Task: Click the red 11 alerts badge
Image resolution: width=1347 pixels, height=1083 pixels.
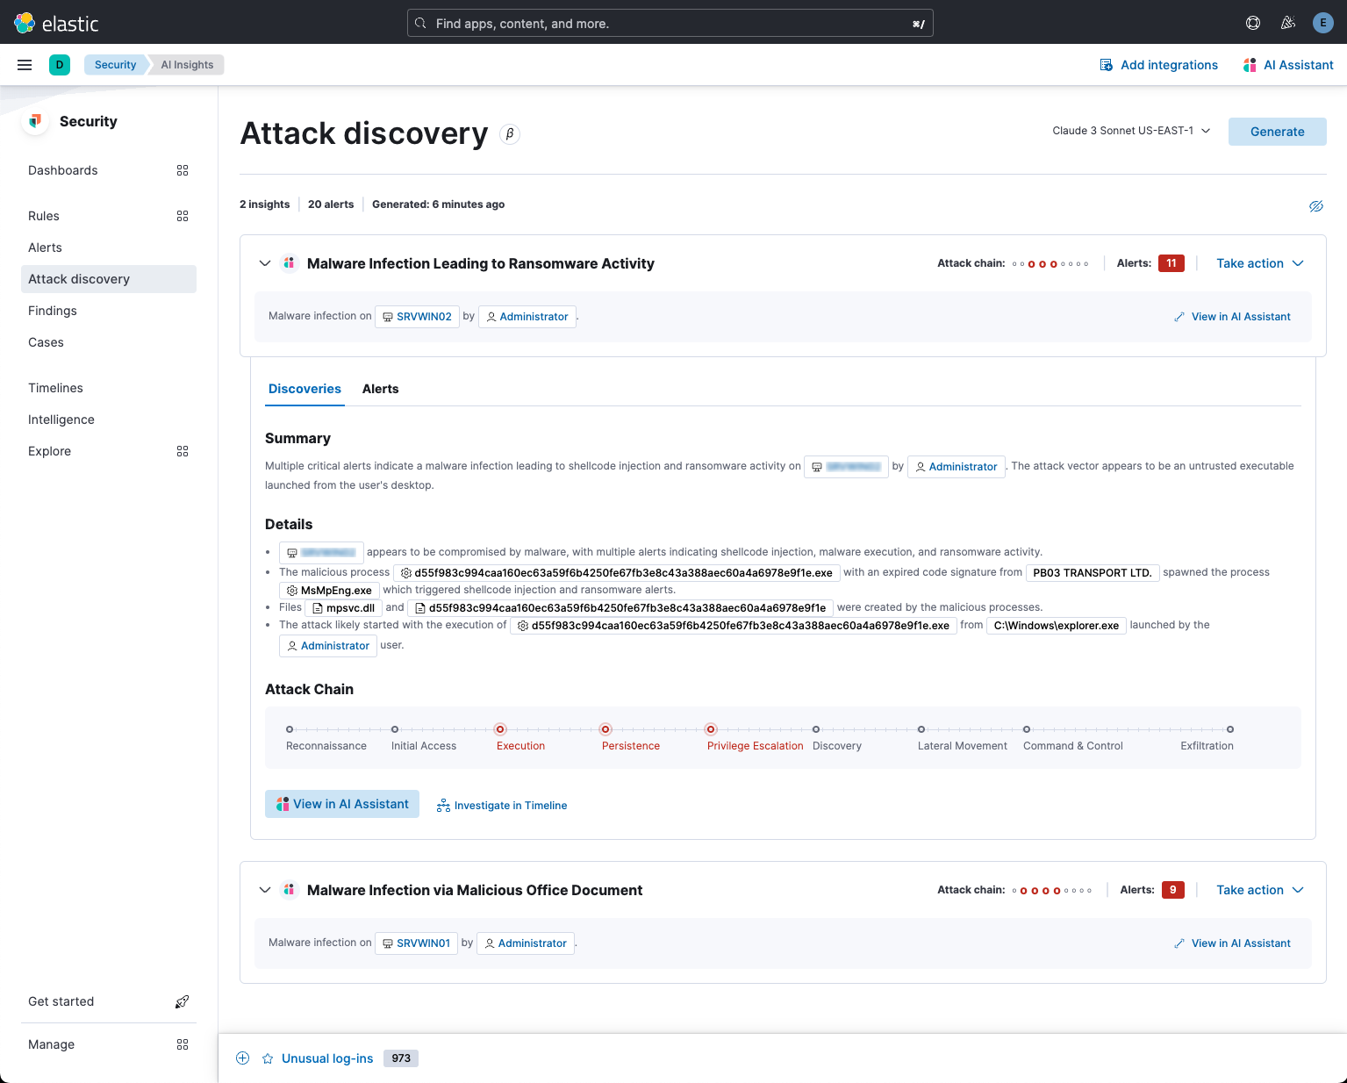Action: coord(1171,263)
